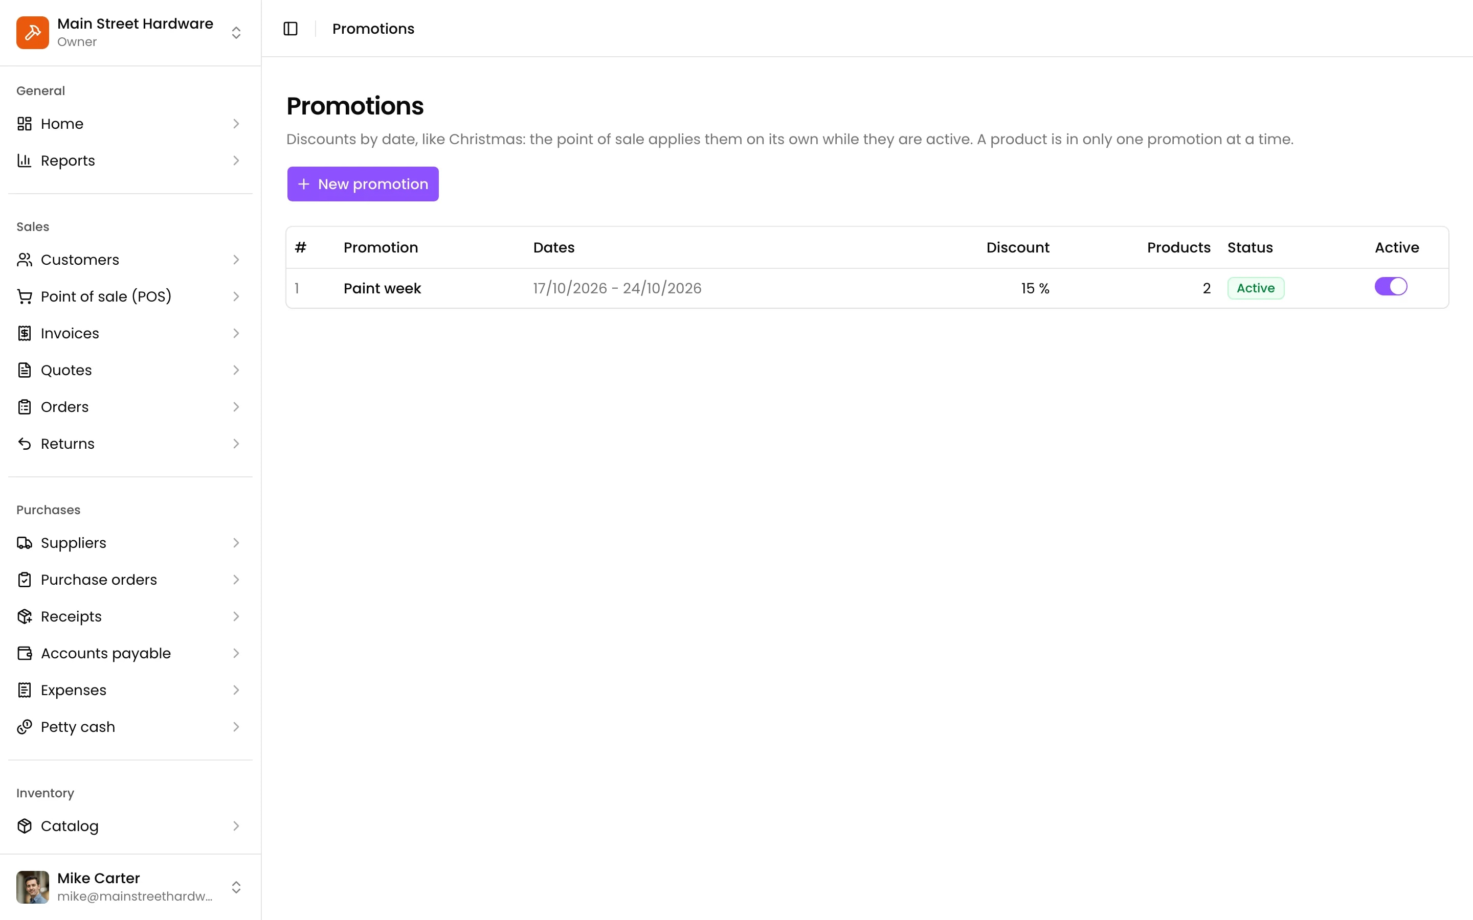
Task: Open the Purchase orders menu item
Action: point(130,580)
